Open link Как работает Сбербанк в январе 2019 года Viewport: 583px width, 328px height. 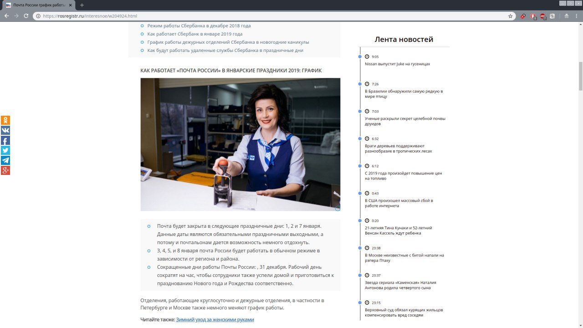coord(195,34)
